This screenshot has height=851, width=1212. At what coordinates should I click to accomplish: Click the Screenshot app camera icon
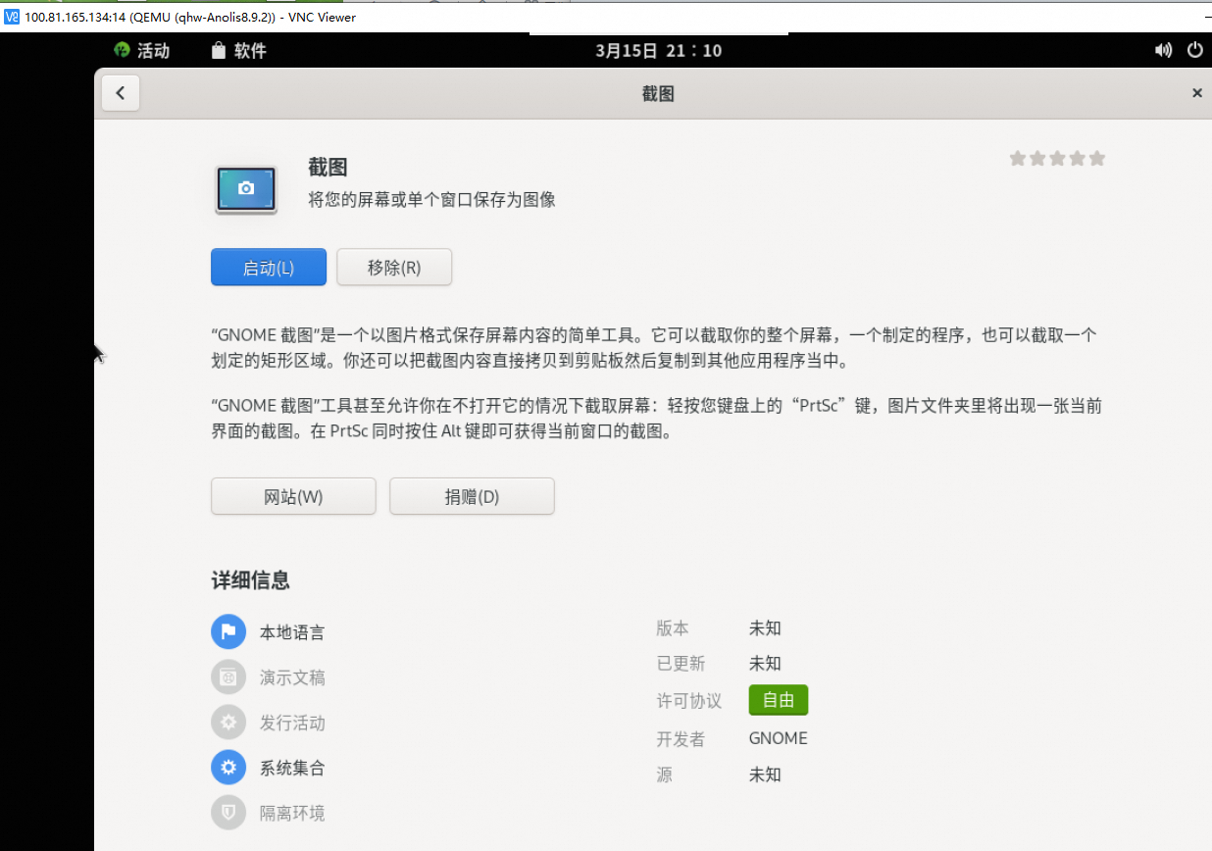(x=246, y=189)
